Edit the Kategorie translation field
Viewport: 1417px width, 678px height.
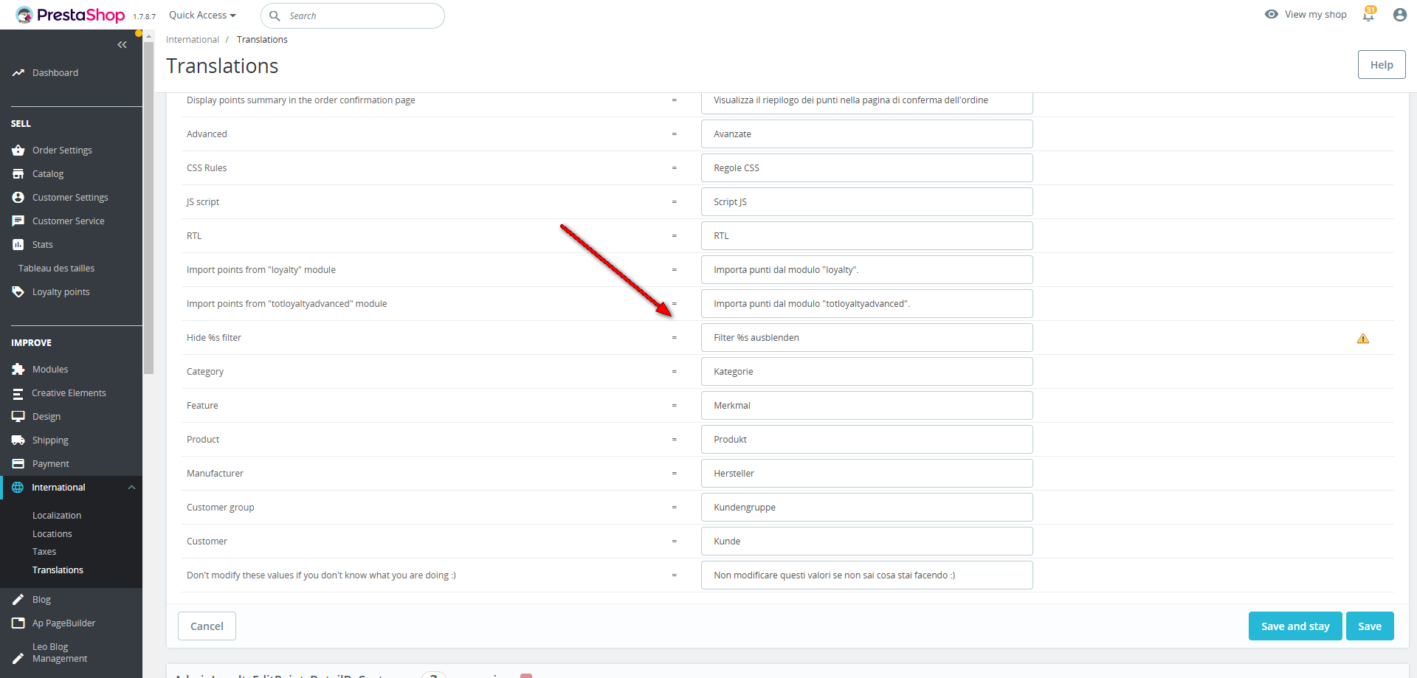866,372
